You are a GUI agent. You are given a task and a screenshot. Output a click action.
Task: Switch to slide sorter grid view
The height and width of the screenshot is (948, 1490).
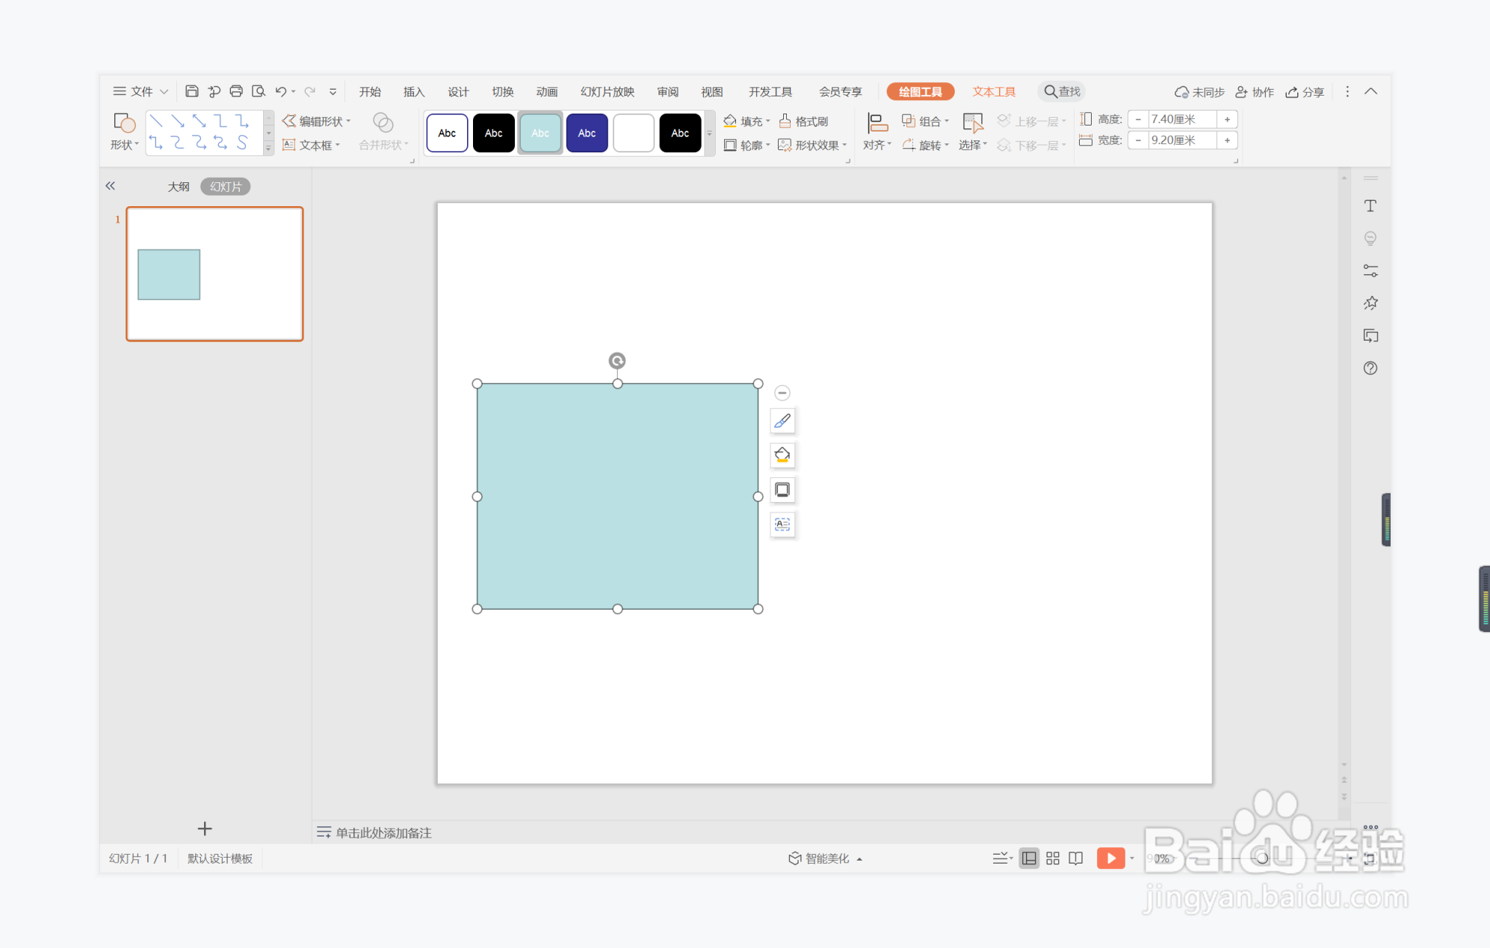[x=1052, y=858]
